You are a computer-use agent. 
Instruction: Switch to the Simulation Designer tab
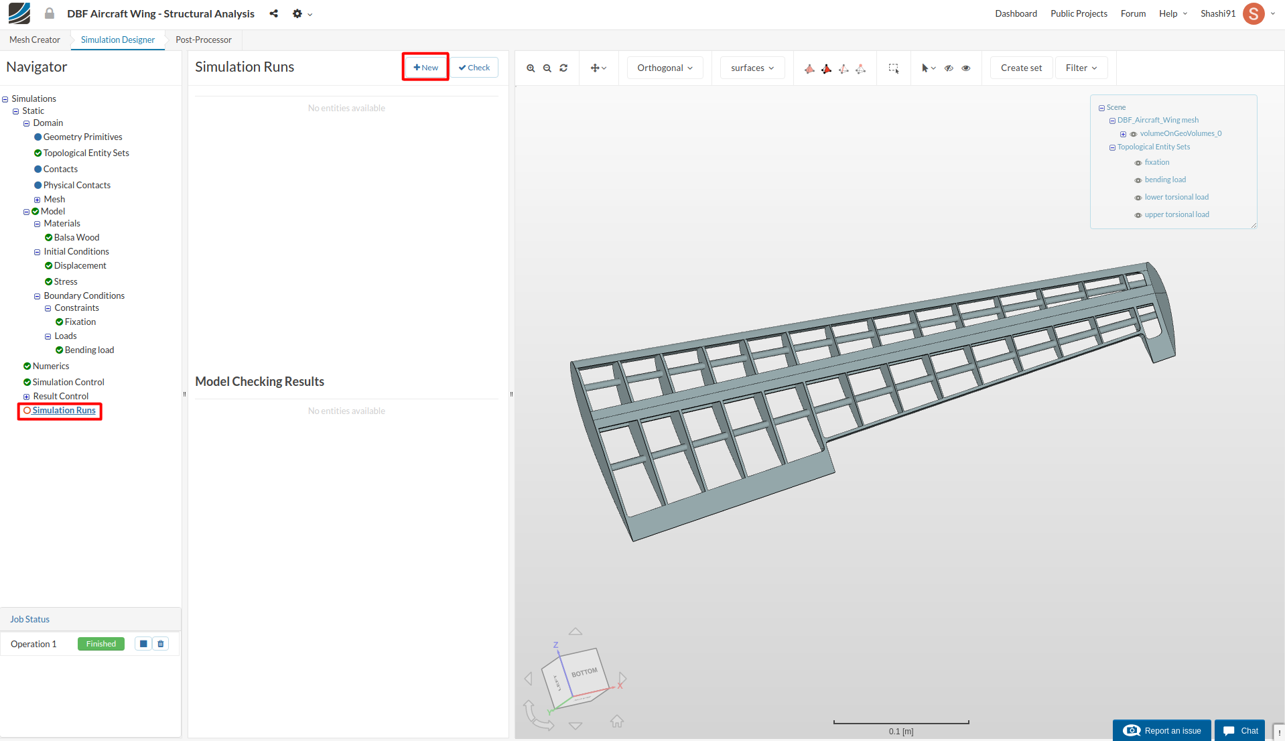click(x=118, y=40)
